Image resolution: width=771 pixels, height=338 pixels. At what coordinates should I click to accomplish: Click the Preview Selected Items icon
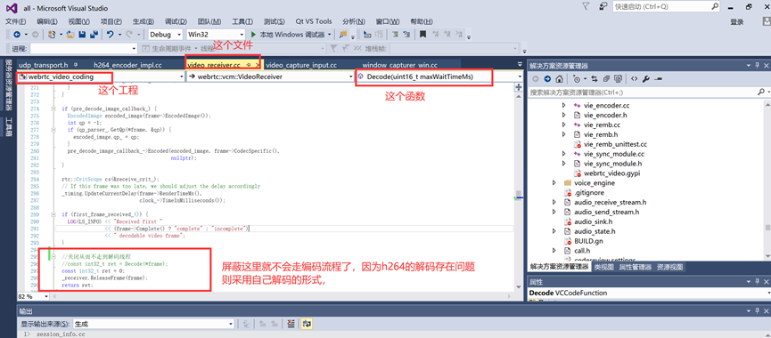coord(659,79)
